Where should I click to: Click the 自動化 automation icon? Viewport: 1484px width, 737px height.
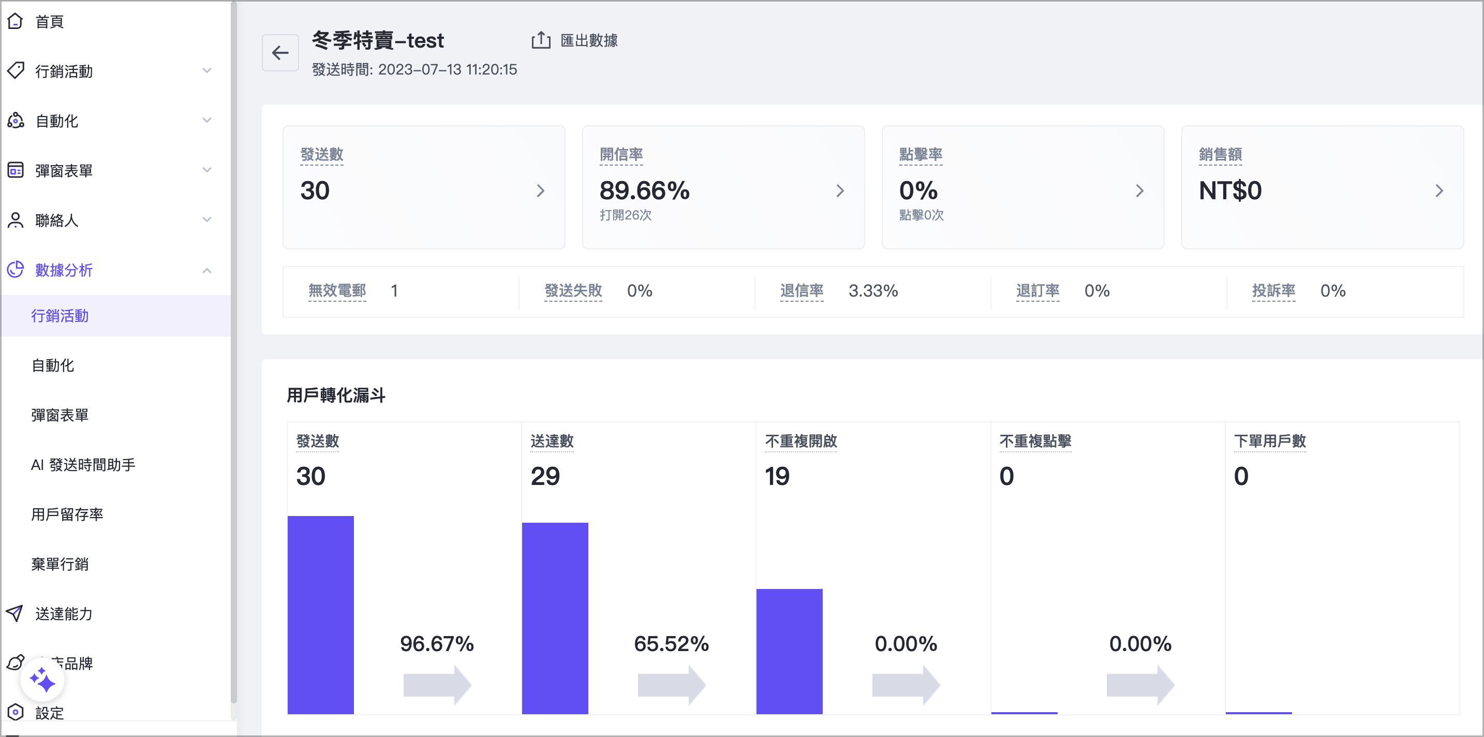click(x=16, y=121)
